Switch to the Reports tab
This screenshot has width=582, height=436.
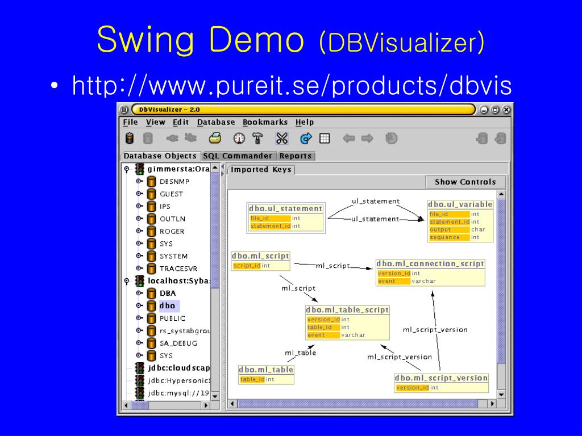pyautogui.click(x=296, y=156)
